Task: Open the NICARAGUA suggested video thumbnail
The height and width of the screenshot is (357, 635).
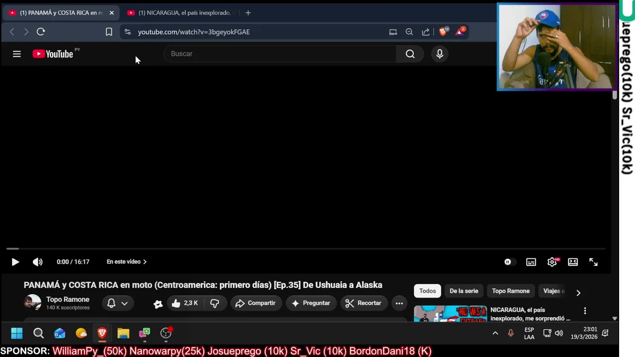Action: point(450,314)
